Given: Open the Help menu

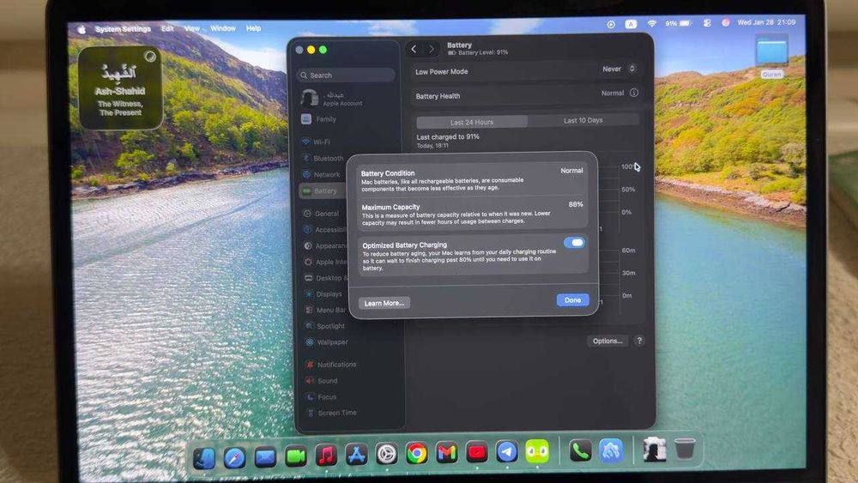Looking at the screenshot, I should (x=253, y=28).
